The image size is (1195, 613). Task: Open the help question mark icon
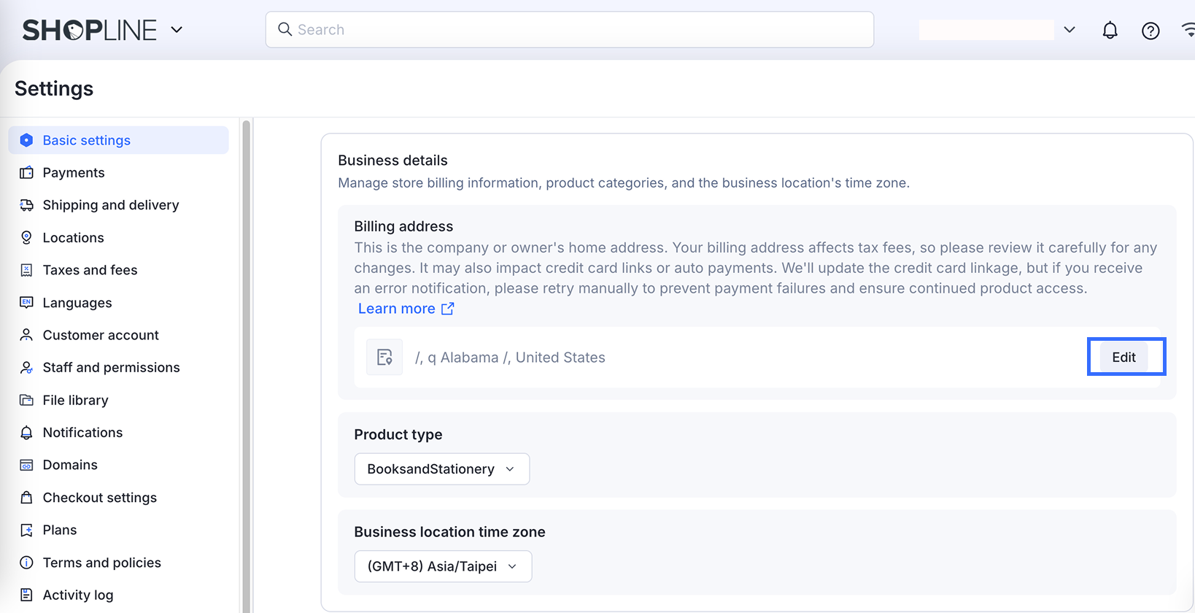point(1150,31)
